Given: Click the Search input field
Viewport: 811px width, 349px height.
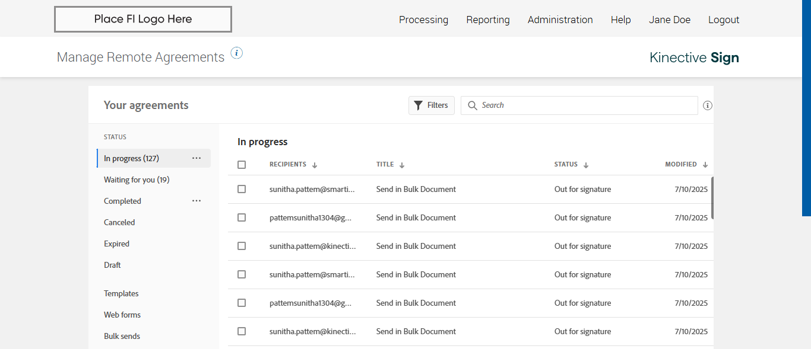Looking at the screenshot, I should [585, 105].
